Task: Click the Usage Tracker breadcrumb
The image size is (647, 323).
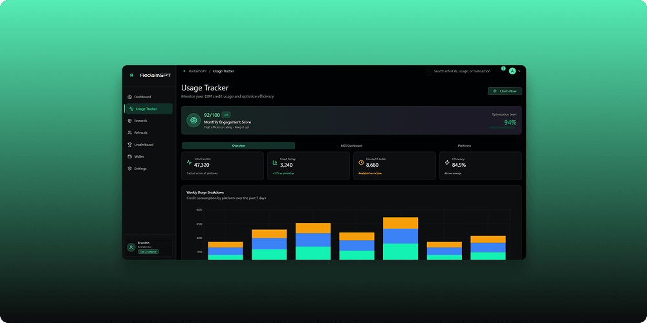Action: pyautogui.click(x=223, y=71)
